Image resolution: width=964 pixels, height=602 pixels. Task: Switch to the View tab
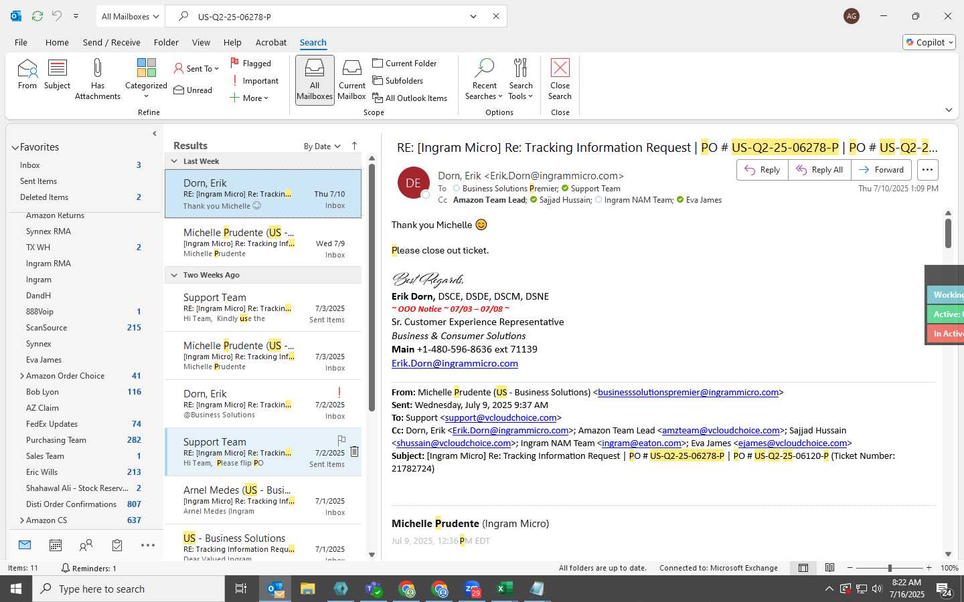201,42
